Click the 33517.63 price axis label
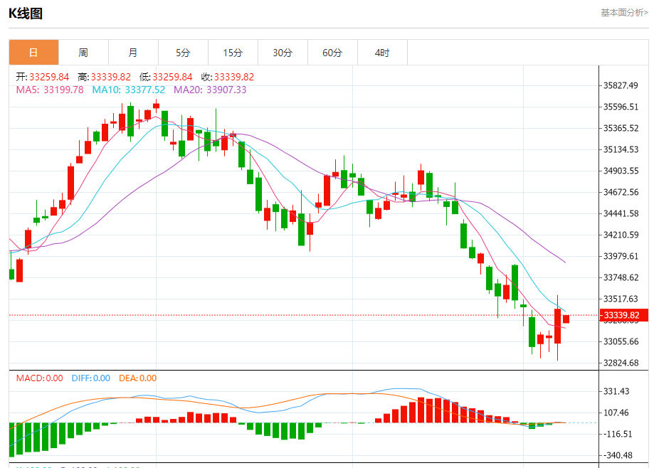The height and width of the screenshot is (468, 654). (x=621, y=299)
